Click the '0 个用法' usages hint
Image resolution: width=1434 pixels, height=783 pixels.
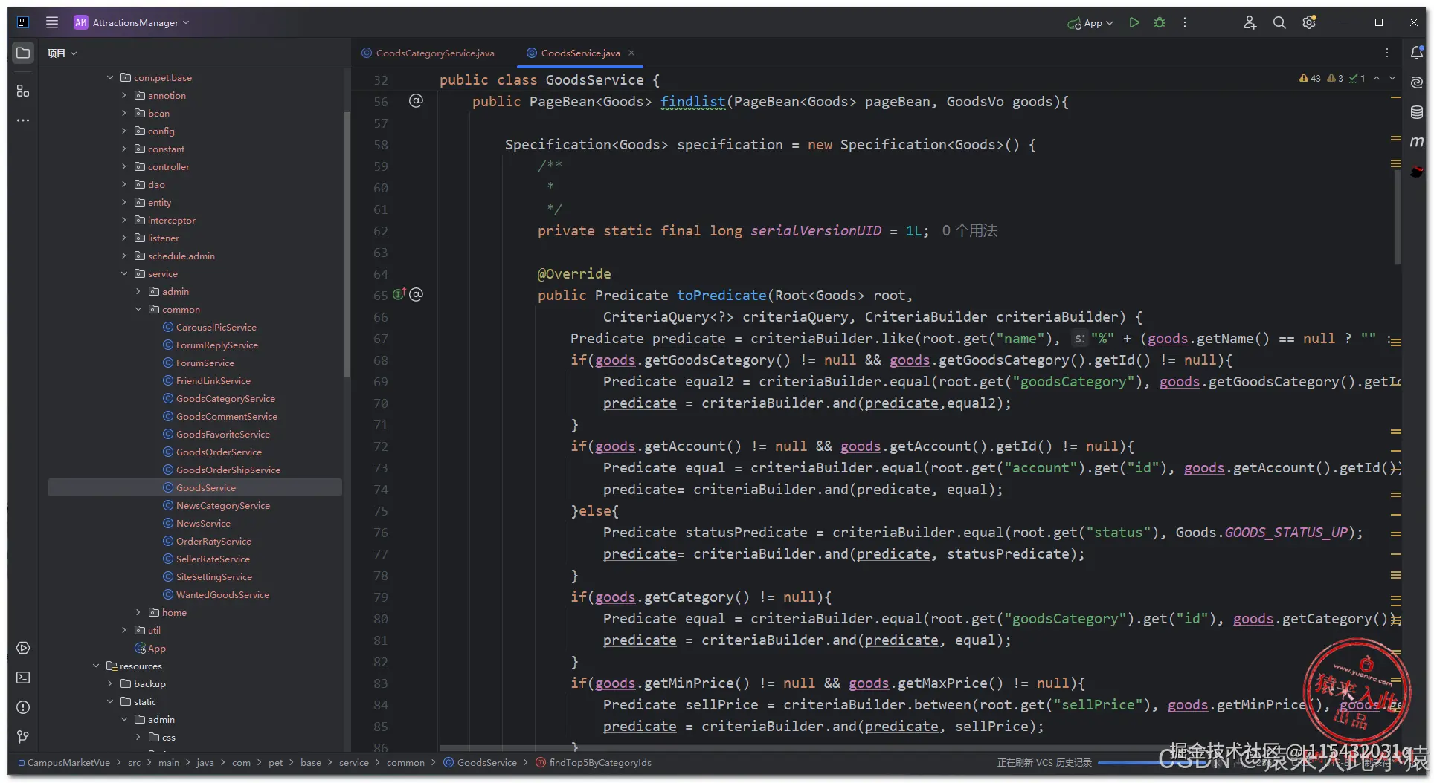[969, 231]
